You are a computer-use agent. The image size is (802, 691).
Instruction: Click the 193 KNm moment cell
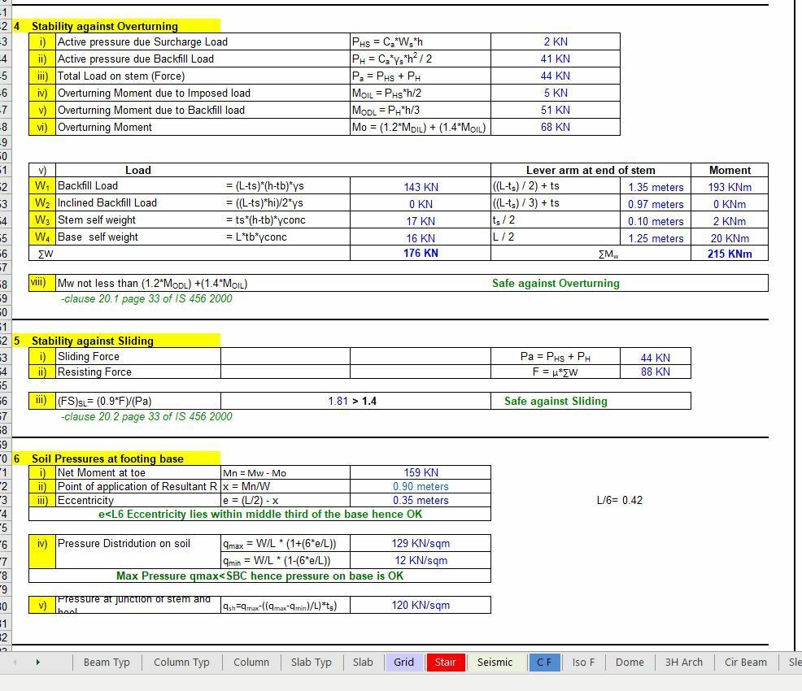pos(730,187)
